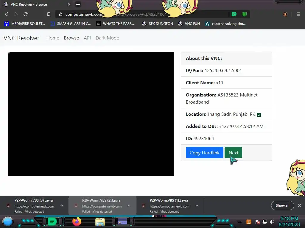Click the network tray icon
The height and width of the screenshot is (228, 305).
coord(265,221)
